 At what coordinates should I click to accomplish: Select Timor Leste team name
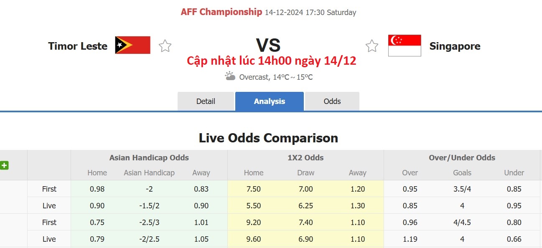click(77, 46)
